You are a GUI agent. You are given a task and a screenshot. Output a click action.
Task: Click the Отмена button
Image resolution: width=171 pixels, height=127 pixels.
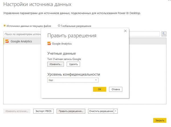click(116, 89)
